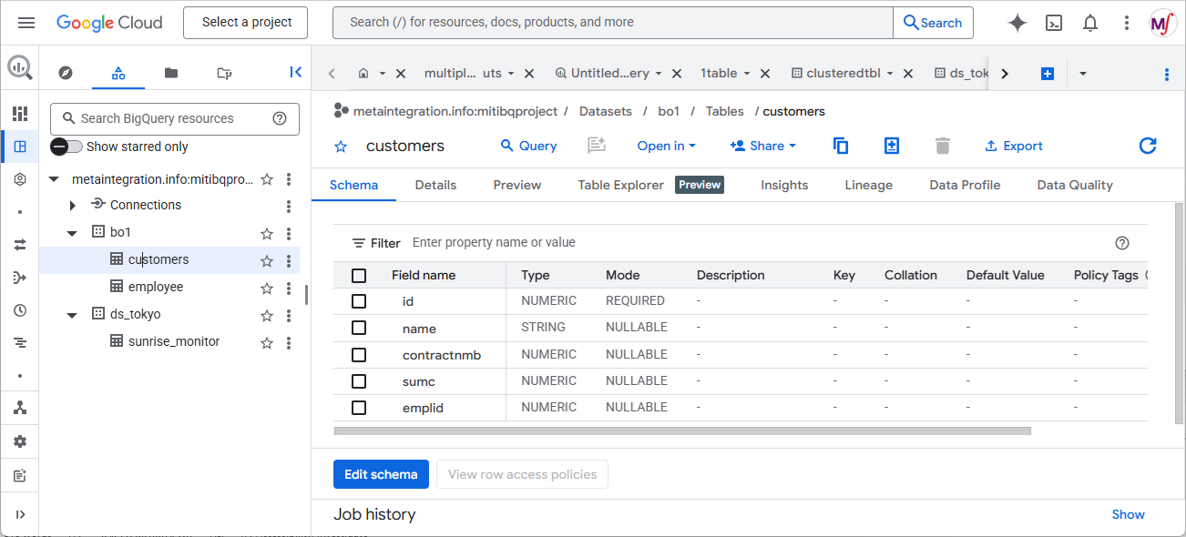Click the Delete table trash icon
This screenshot has width=1186, height=537.
(943, 146)
